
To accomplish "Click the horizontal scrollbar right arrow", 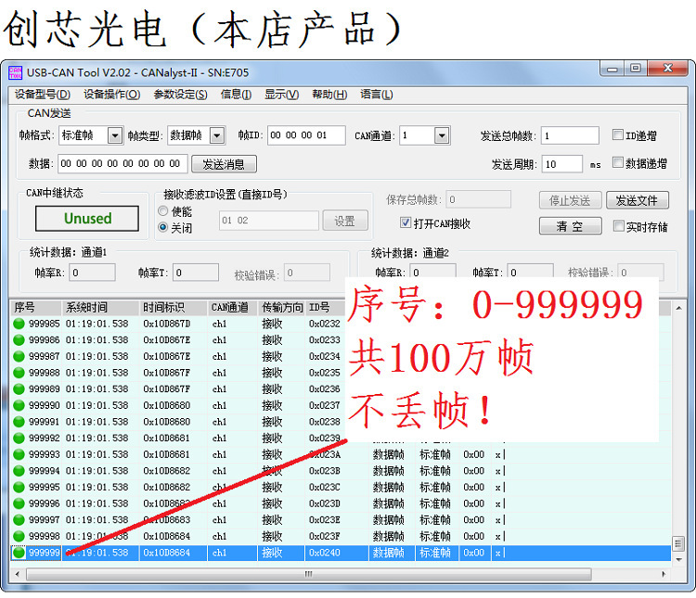I will 664,574.
